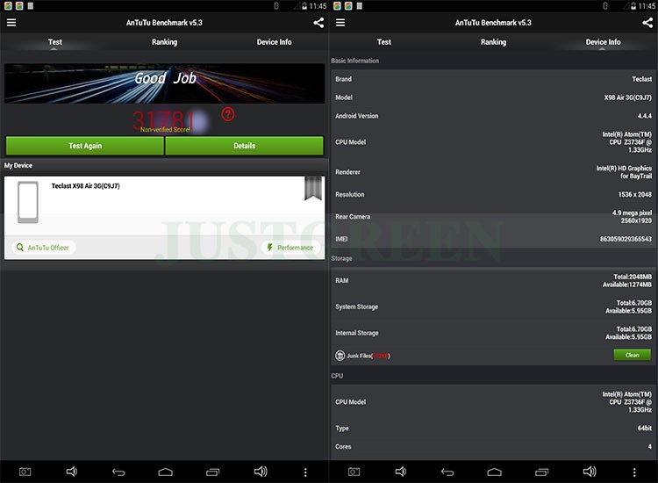This screenshot has height=483, width=658.
Task: Select Ranking tab in left screen
Action: pyautogui.click(x=165, y=42)
